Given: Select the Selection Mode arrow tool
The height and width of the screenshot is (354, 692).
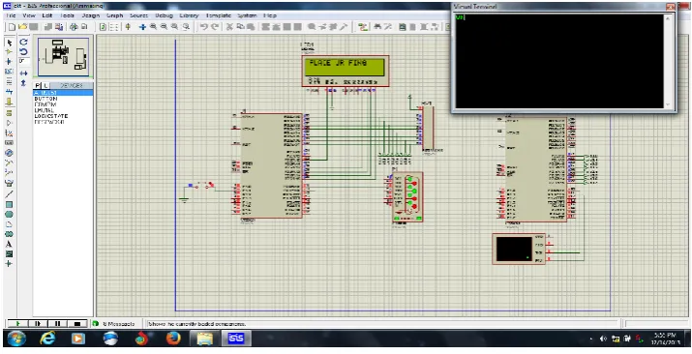Looking at the screenshot, I should (x=9, y=43).
